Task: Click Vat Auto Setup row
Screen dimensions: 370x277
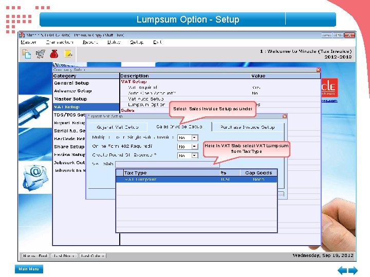Action: (x=220, y=99)
